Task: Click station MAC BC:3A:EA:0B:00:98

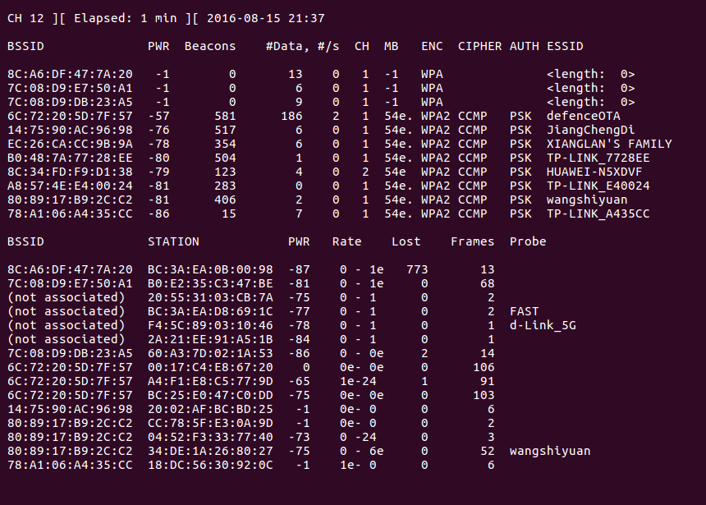Action: pyautogui.click(x=209, y=269)
